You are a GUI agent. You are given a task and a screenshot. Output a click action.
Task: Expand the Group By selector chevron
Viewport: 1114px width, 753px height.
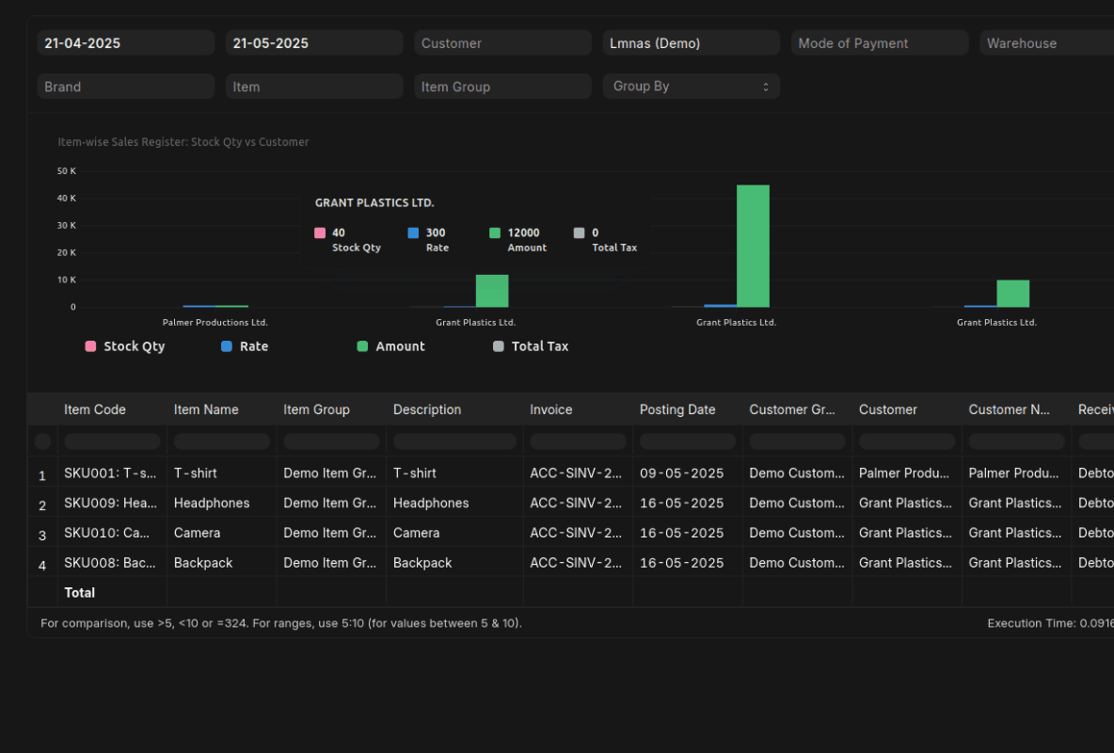tap(768, 86)
